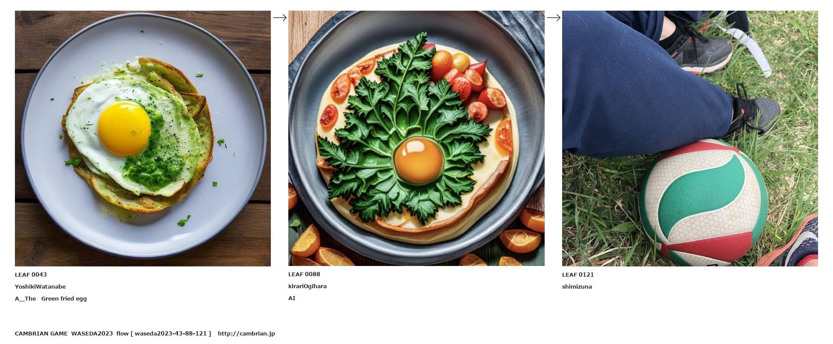Click the LEAF 0043 label
The height and width of the screenshot is (344, 833).
pyautogui.click(x=31, y=275)
